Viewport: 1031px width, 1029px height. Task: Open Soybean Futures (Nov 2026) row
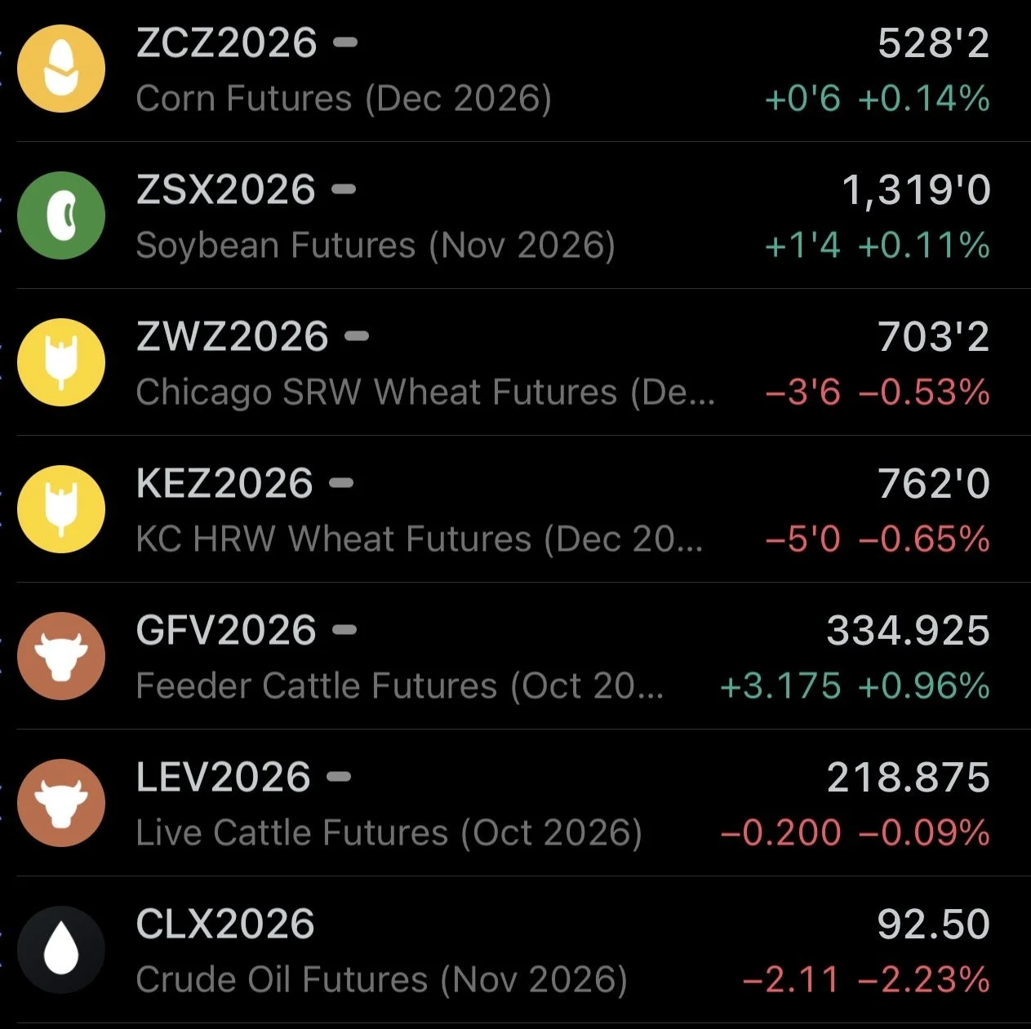point(522,215)
